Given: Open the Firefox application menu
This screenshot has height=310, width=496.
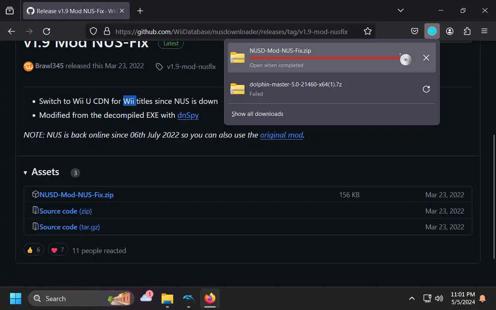Looking at the screenshot, I should [484, 31].
